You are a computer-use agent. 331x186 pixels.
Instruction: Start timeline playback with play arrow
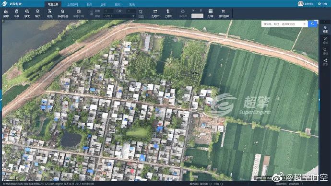[194, 11]
